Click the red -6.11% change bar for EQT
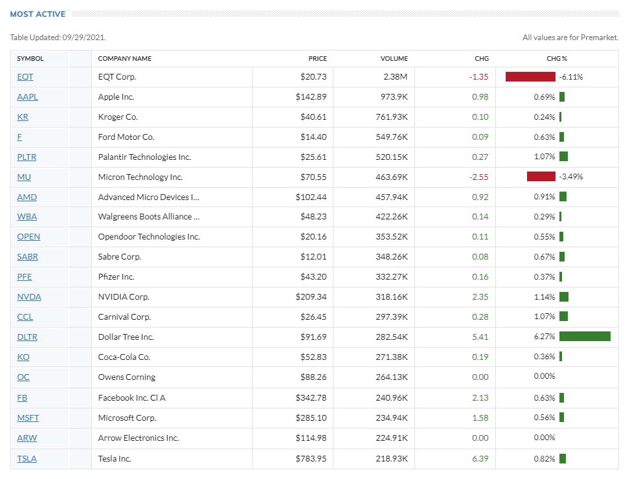The width and height of the screenshot is (630, 479). [530, 76]
